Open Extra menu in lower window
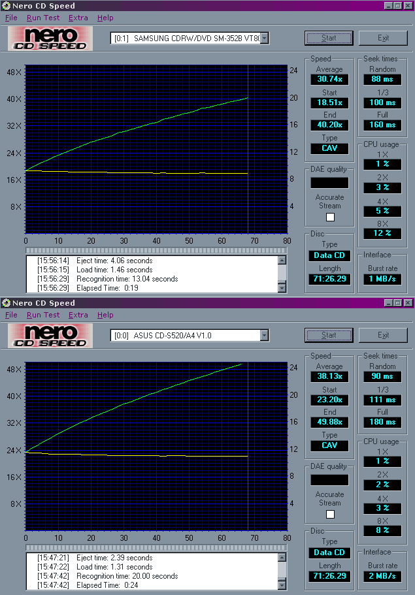Viewport: 415px width, 595px height. 78,315
